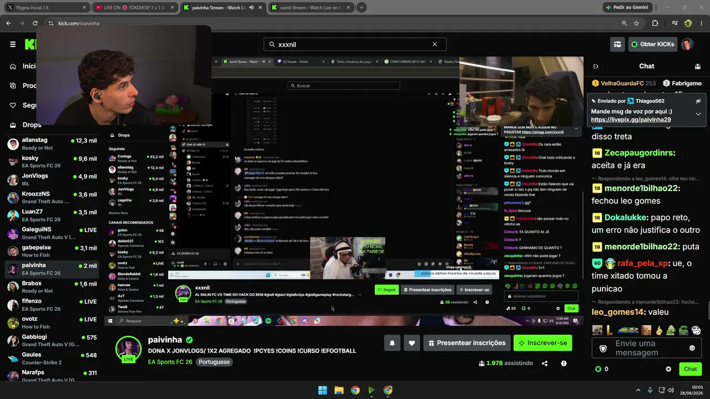The image size is (710, 399).
Task: Click Presentear inscrições for paivinha
Action: pos(466,343)
